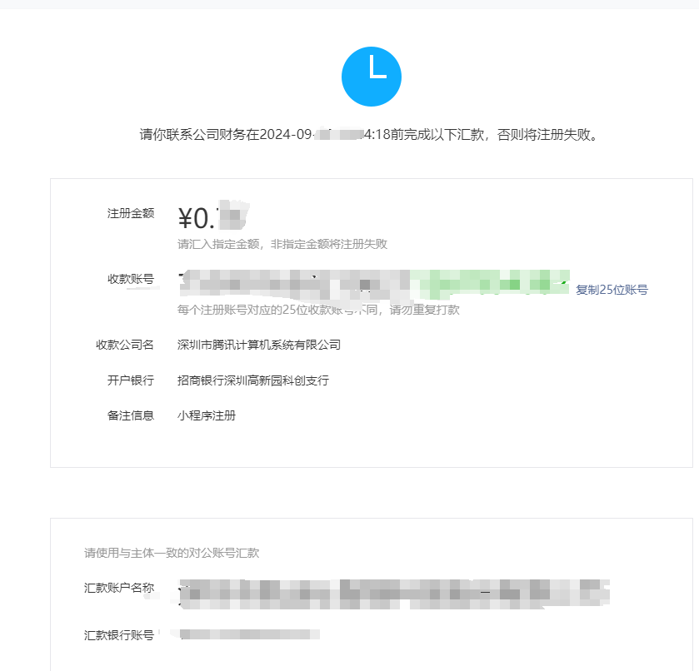Image resolution: width=699 pixels, height=671 pixels.
Task: Click text 请使用与主体一致的对公账号汇款
Action: [172, 553]
